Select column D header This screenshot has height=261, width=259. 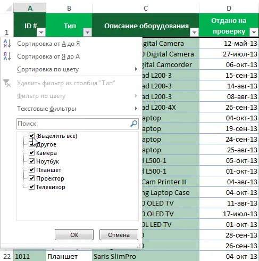tap(229, 8)
